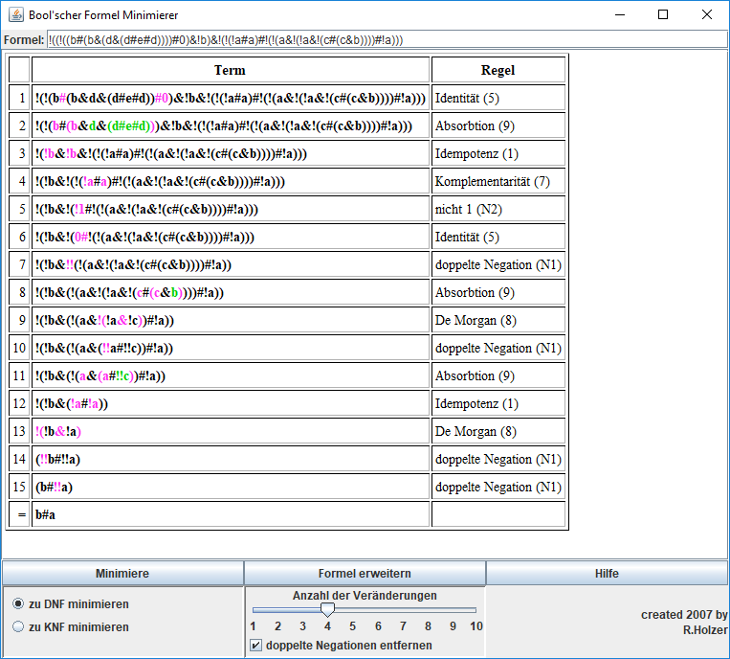This screenshot has width=730, height=659.
Task: Click row 13 De Morgan (8) rule cell
Action: coord(498,432)
